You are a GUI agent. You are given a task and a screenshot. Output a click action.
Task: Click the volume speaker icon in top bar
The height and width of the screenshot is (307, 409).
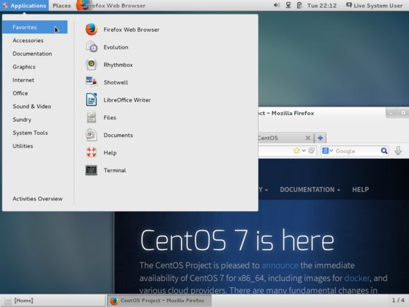[x=276, y=5]
